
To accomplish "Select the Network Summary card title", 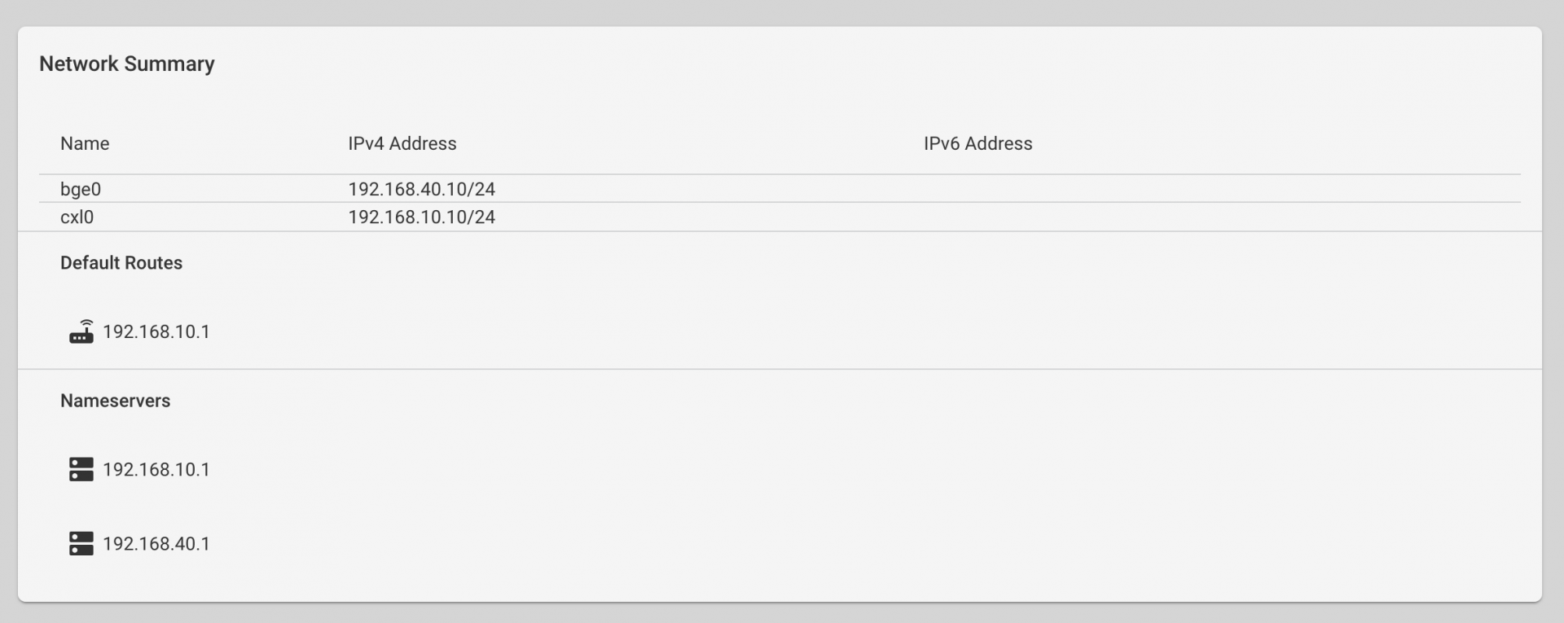I will pyautogui.click(x=127, y=64).
